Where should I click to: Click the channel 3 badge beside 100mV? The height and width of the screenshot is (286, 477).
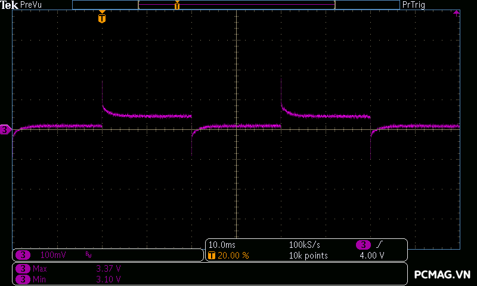click(23, 255)
